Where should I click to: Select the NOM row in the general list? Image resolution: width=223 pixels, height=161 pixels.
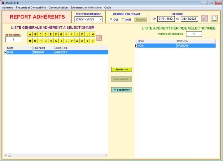click(x=19, y=53)
